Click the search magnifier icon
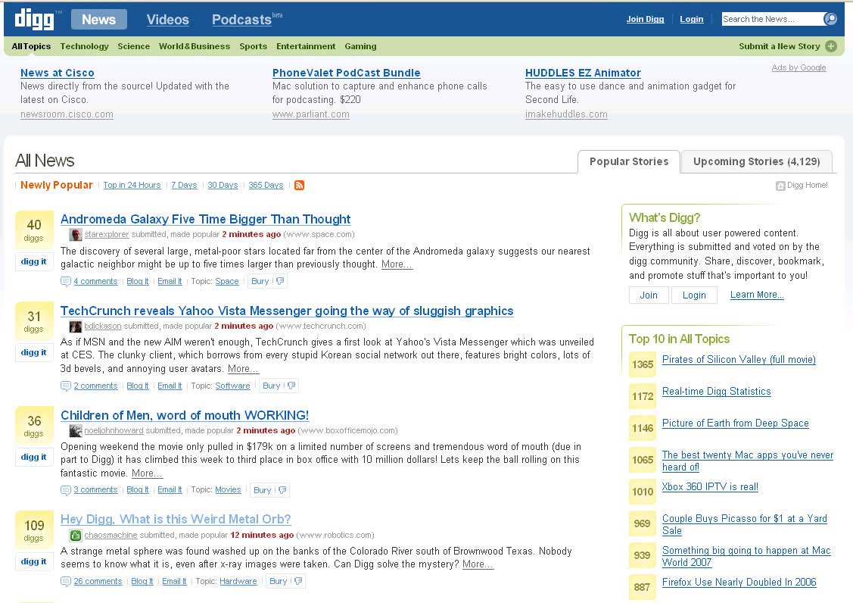This screenshot has width=853, height=603. (x=830, y=19)
